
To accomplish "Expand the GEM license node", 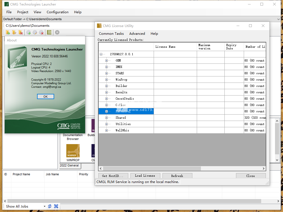I will (106, 60).
